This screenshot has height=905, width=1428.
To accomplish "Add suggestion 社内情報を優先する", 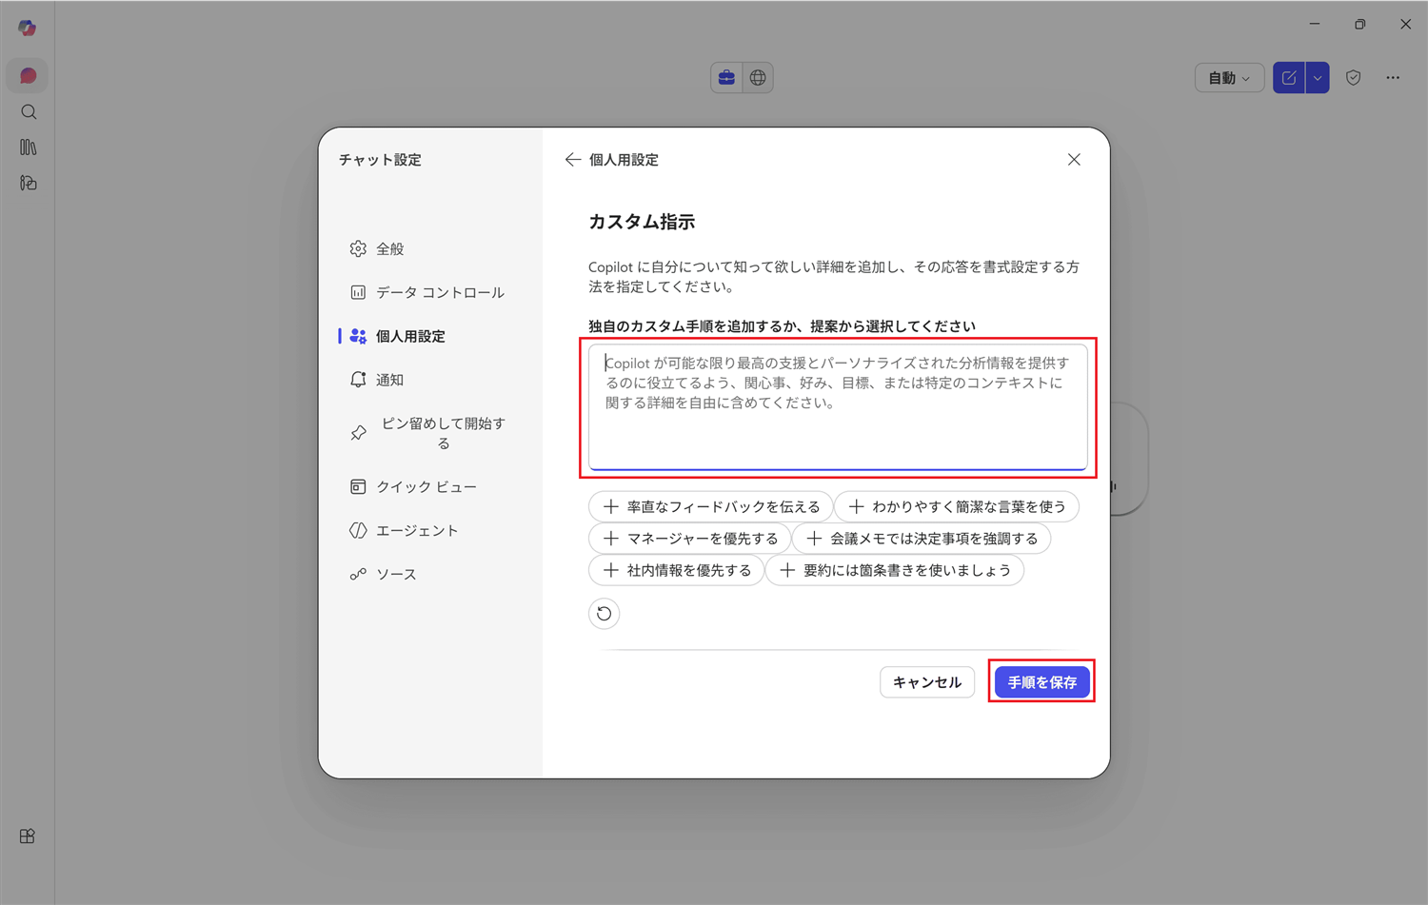I will coord(677,570).
